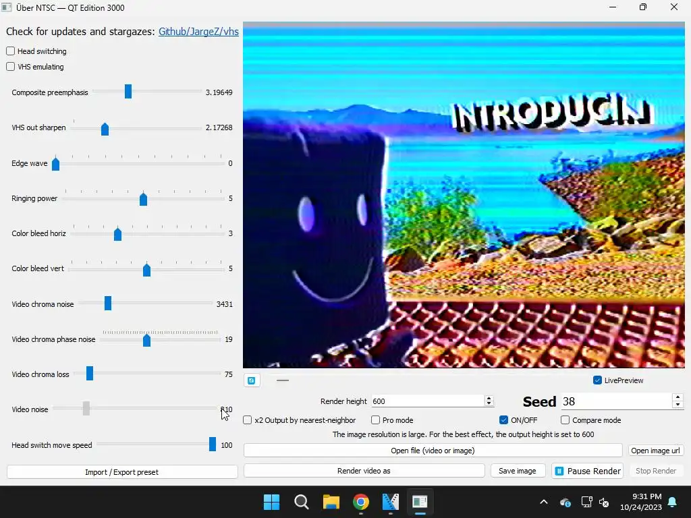Click Import / Export preset
691x518 pixels.
click(122, 471)
